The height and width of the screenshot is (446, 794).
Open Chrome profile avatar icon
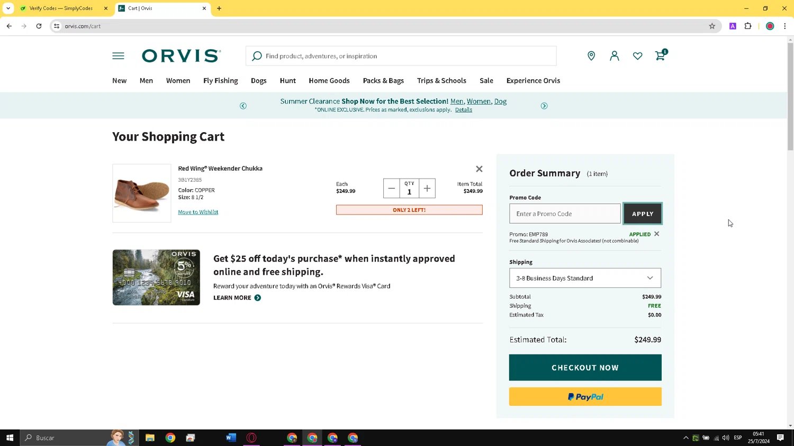[770, 26]
